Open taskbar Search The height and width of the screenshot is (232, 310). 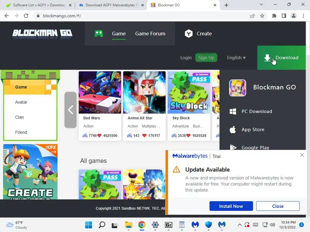(x=102, y=225)
